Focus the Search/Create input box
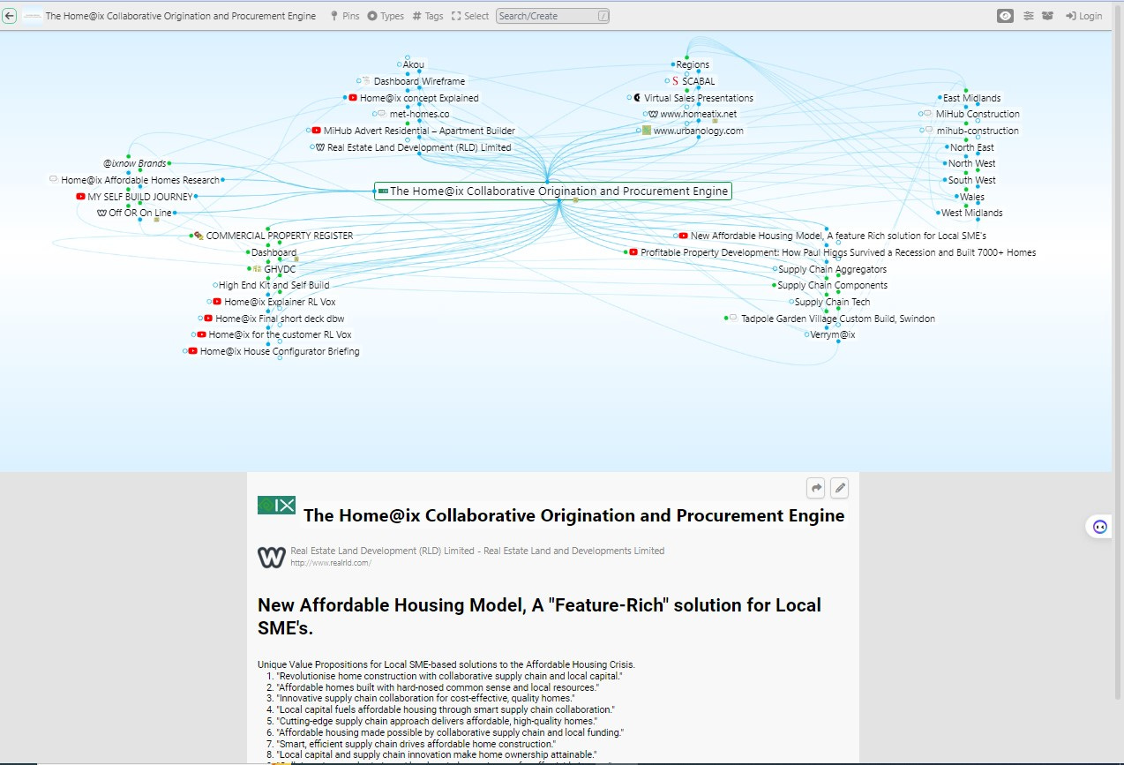Screen dimensions: 1124x765 [552, 16]
